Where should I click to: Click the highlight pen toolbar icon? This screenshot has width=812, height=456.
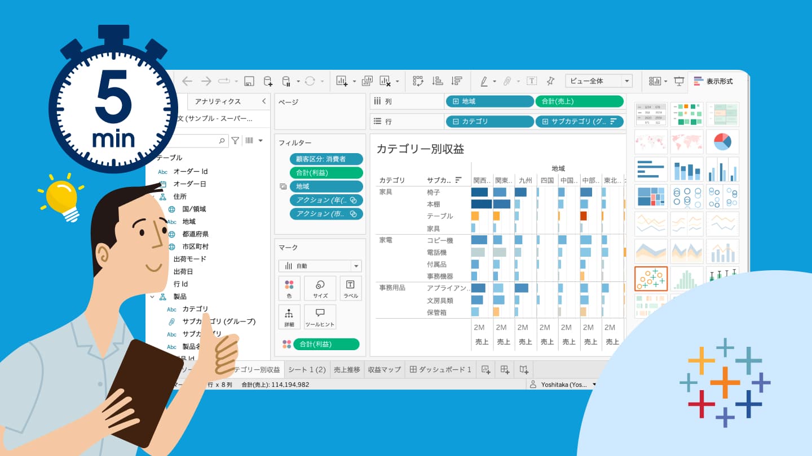[484, 81]
